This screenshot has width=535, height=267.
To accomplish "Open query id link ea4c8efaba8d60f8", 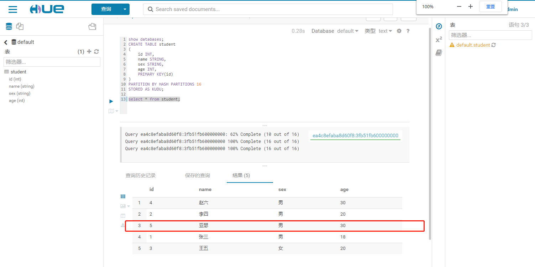I will (x=355, y=135).
